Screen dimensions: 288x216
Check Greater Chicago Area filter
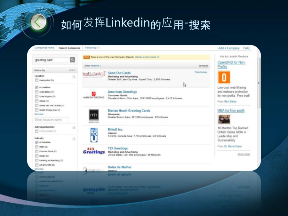[37, 110]
